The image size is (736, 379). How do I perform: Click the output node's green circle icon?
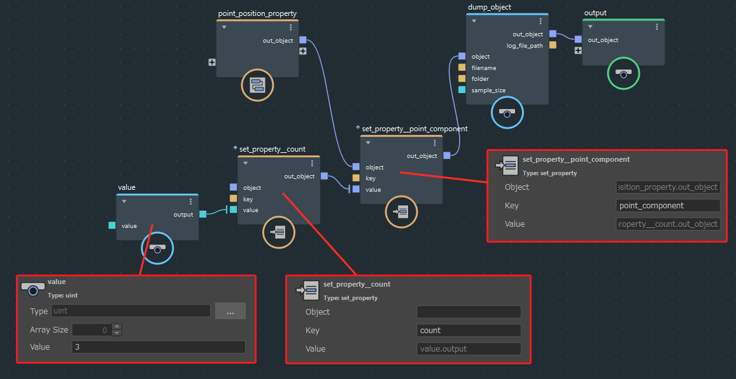click(x=623, y=73)
